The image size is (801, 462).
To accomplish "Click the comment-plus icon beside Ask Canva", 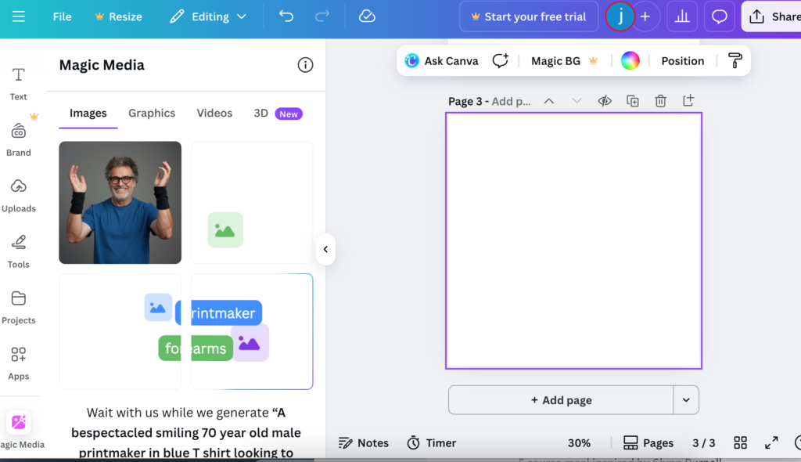I will (500, 61).
